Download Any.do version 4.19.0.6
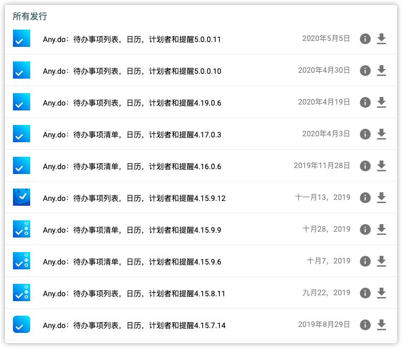This screenshot has height=348, width=402. [381, 102]
